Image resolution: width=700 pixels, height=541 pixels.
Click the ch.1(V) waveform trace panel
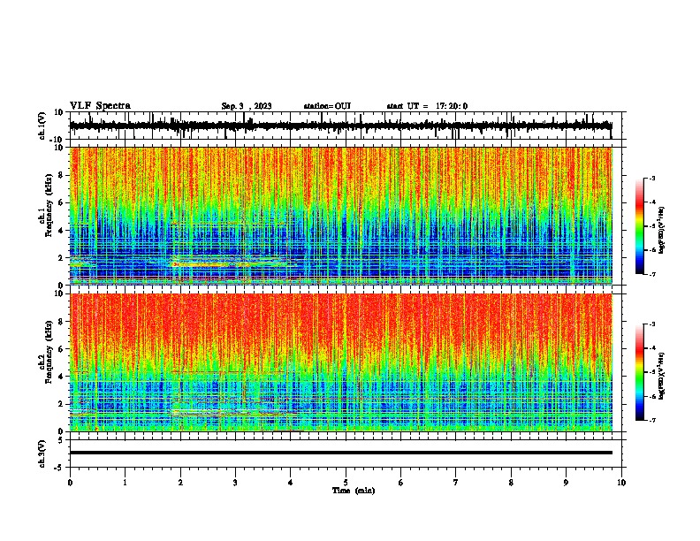tap(347, 126)
